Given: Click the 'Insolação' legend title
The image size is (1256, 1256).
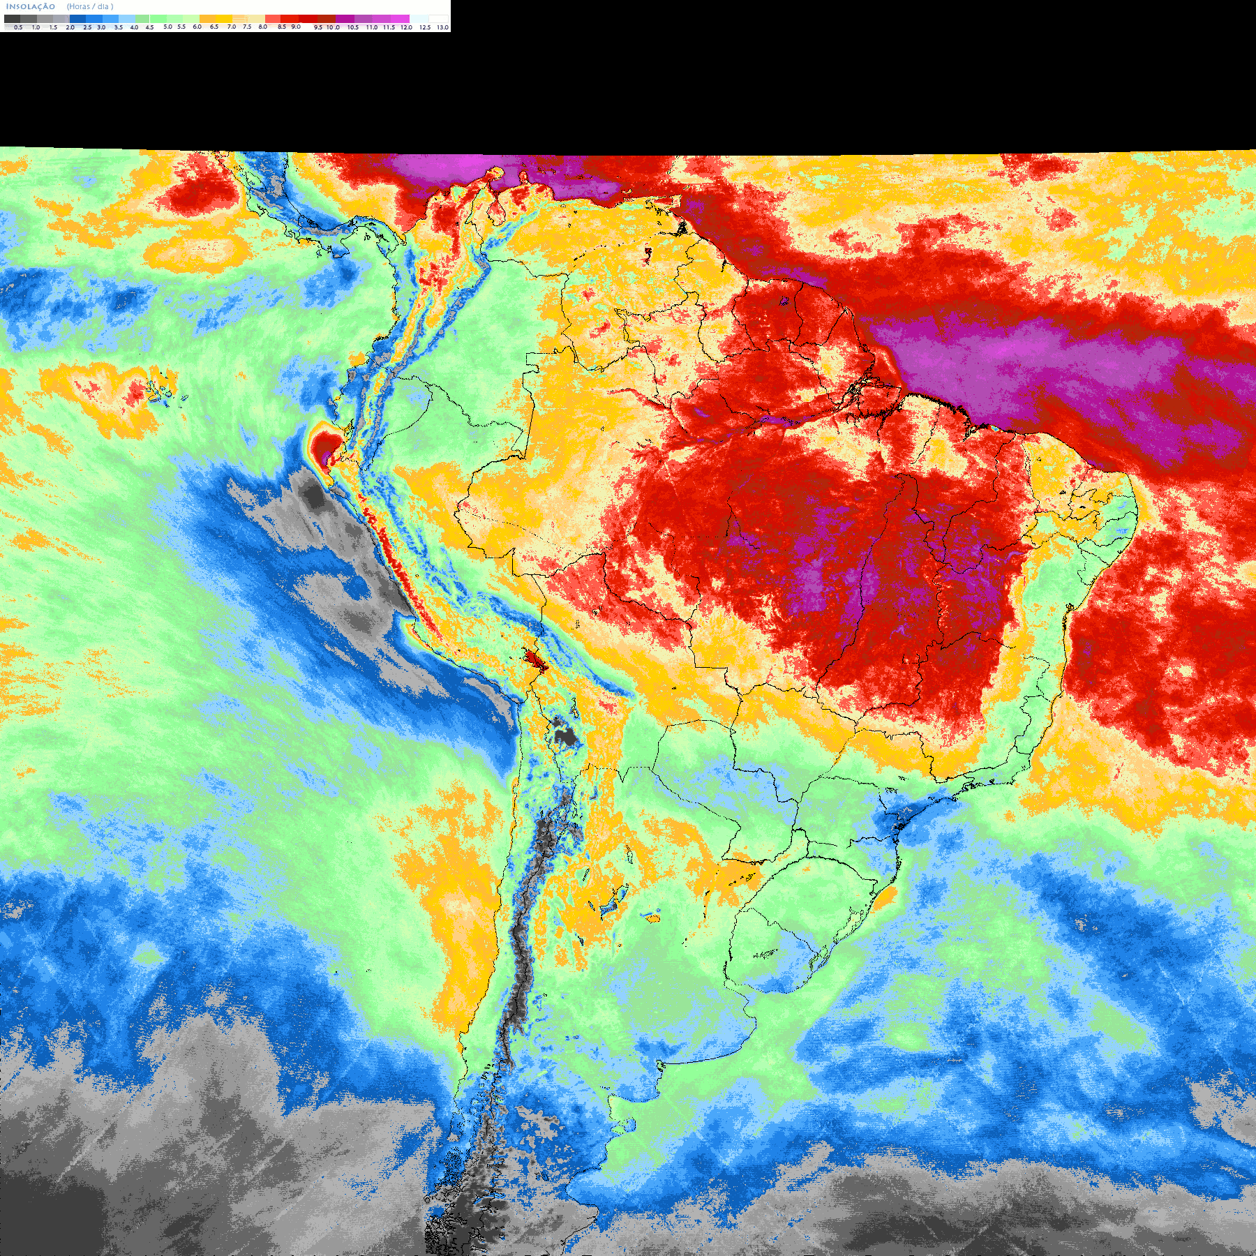Looking at the screenshot, I should click(x=31, y=6).
